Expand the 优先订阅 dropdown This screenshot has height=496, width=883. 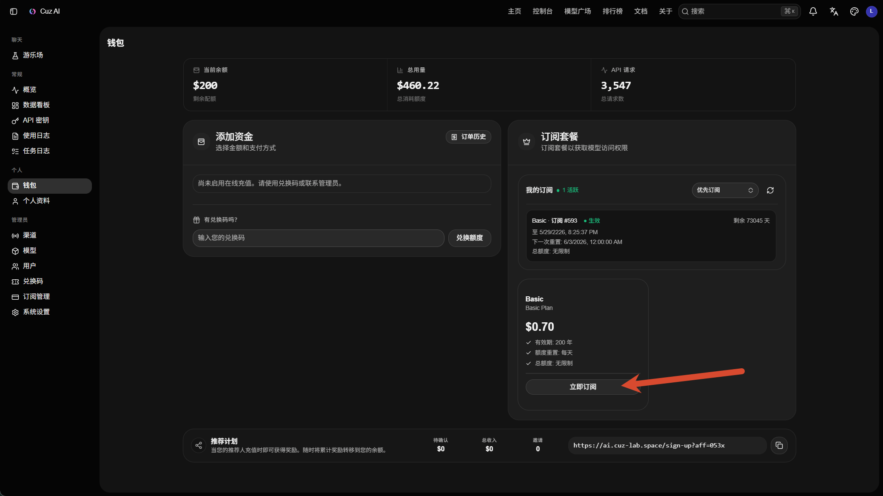[x=725, y=190]
